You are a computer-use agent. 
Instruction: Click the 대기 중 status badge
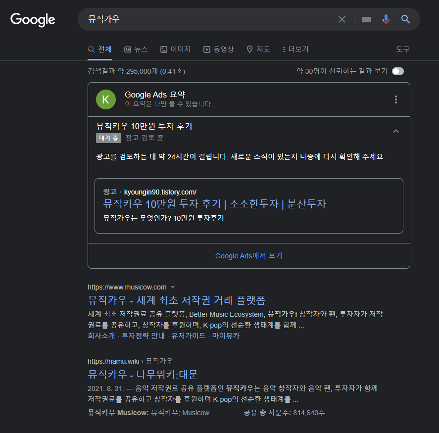pyautogui.click(x=108, y=138)
